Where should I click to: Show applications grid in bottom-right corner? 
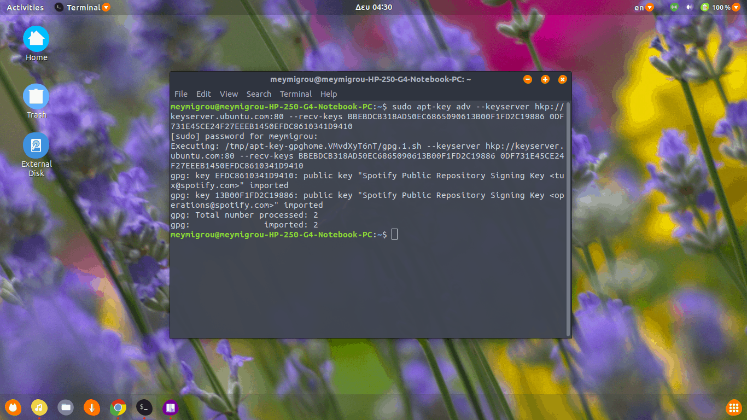[x=733, y=407]
